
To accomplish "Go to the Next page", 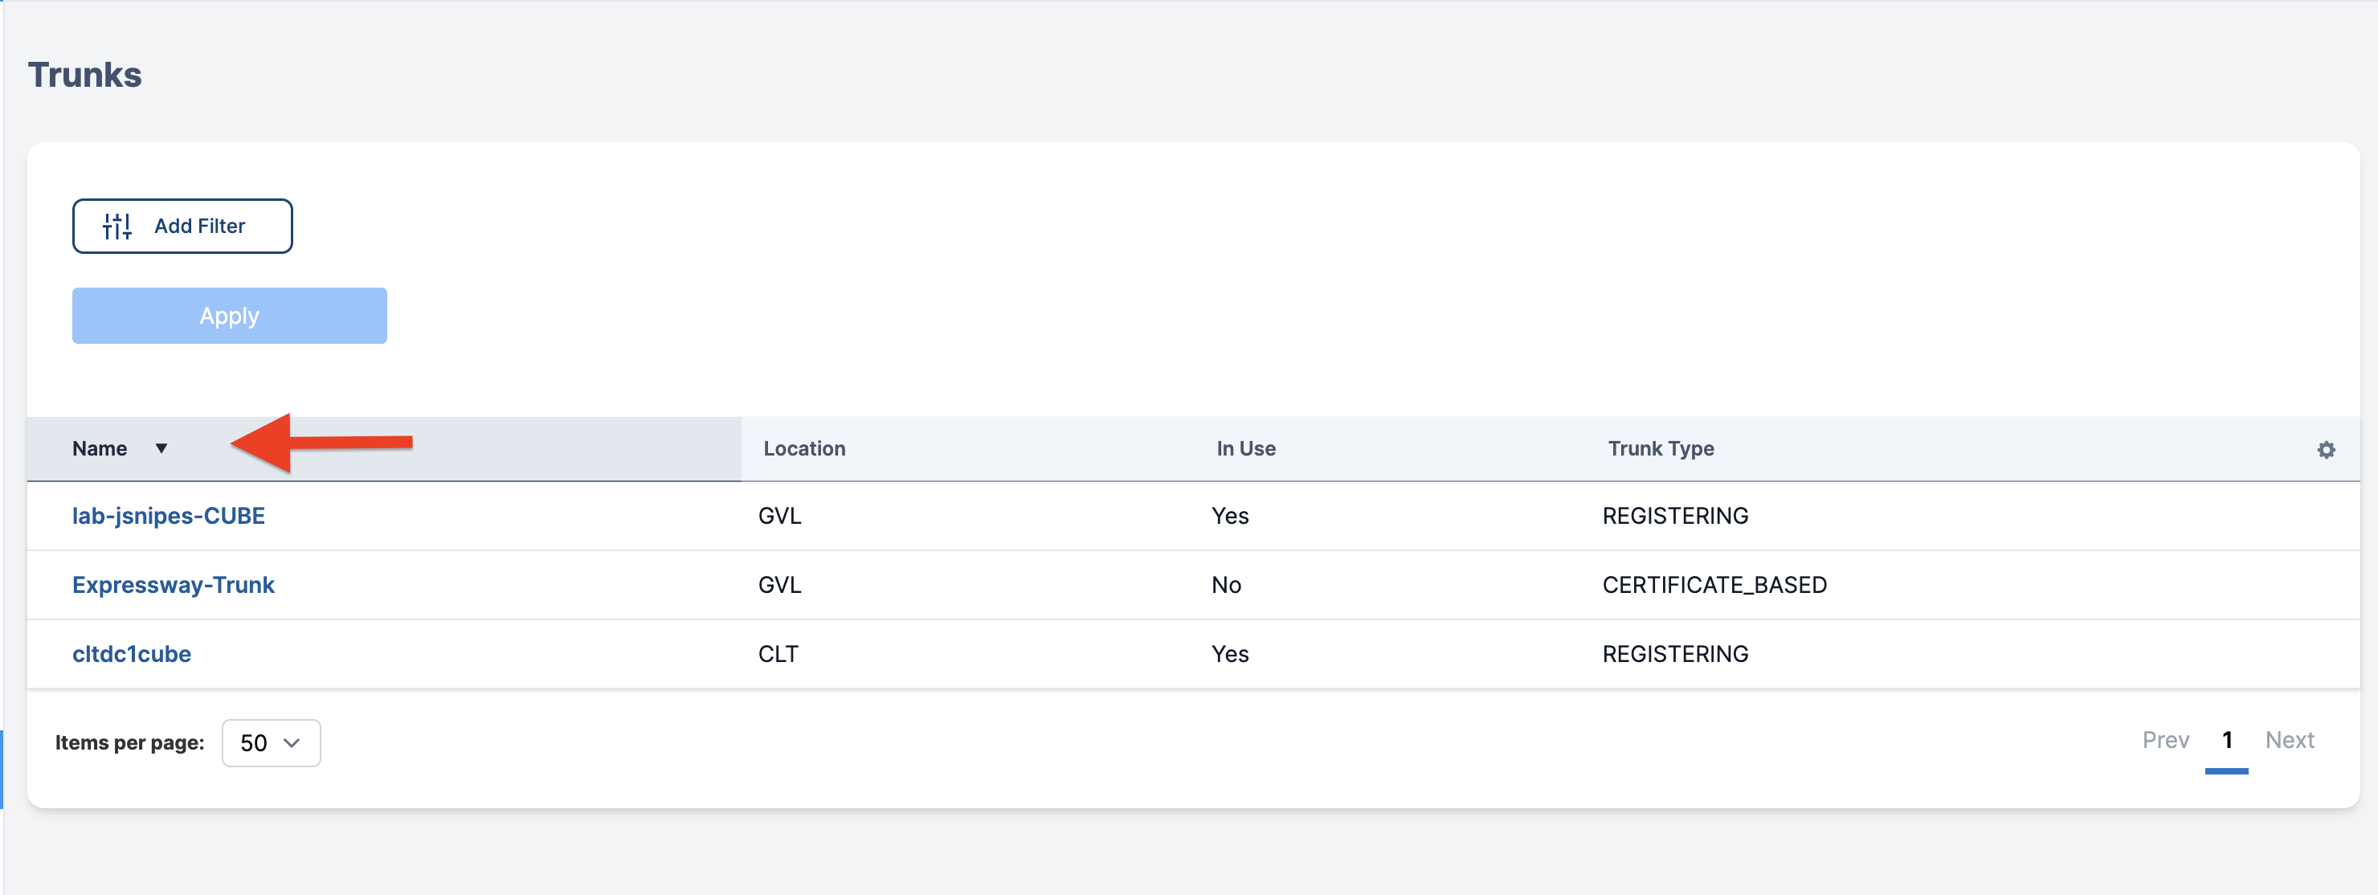I will coord(2289,740).
